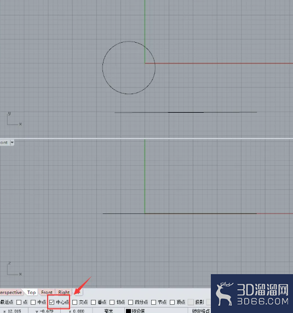This screenshot has height=313, width=293.
Task: Click the Front viewport title label
Action: click(4, 142)
